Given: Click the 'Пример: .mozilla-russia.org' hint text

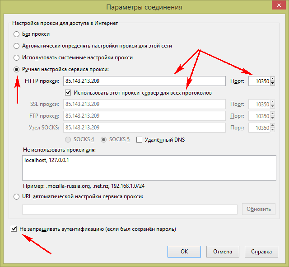Looking at the screenshot, I should pos(84,186).
